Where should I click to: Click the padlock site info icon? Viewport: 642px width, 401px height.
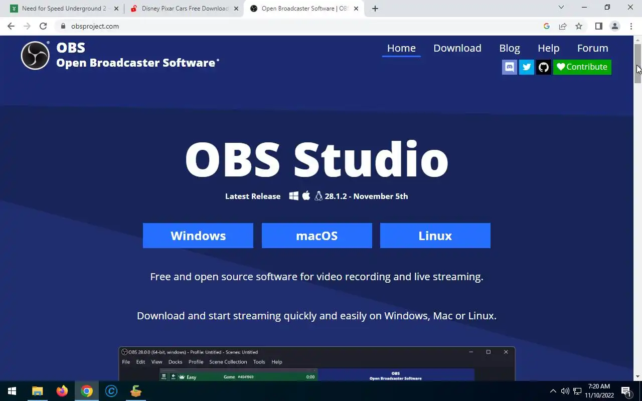(63, 26)
